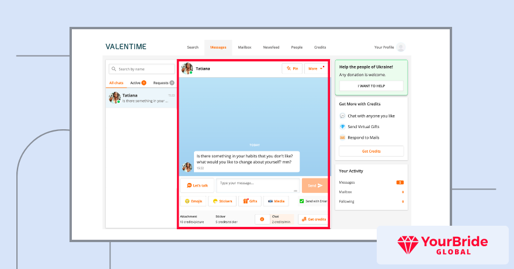Click the Sticker 5 credits/sticker label
This screenshot has width=514, height=269.
pos(227,219)
